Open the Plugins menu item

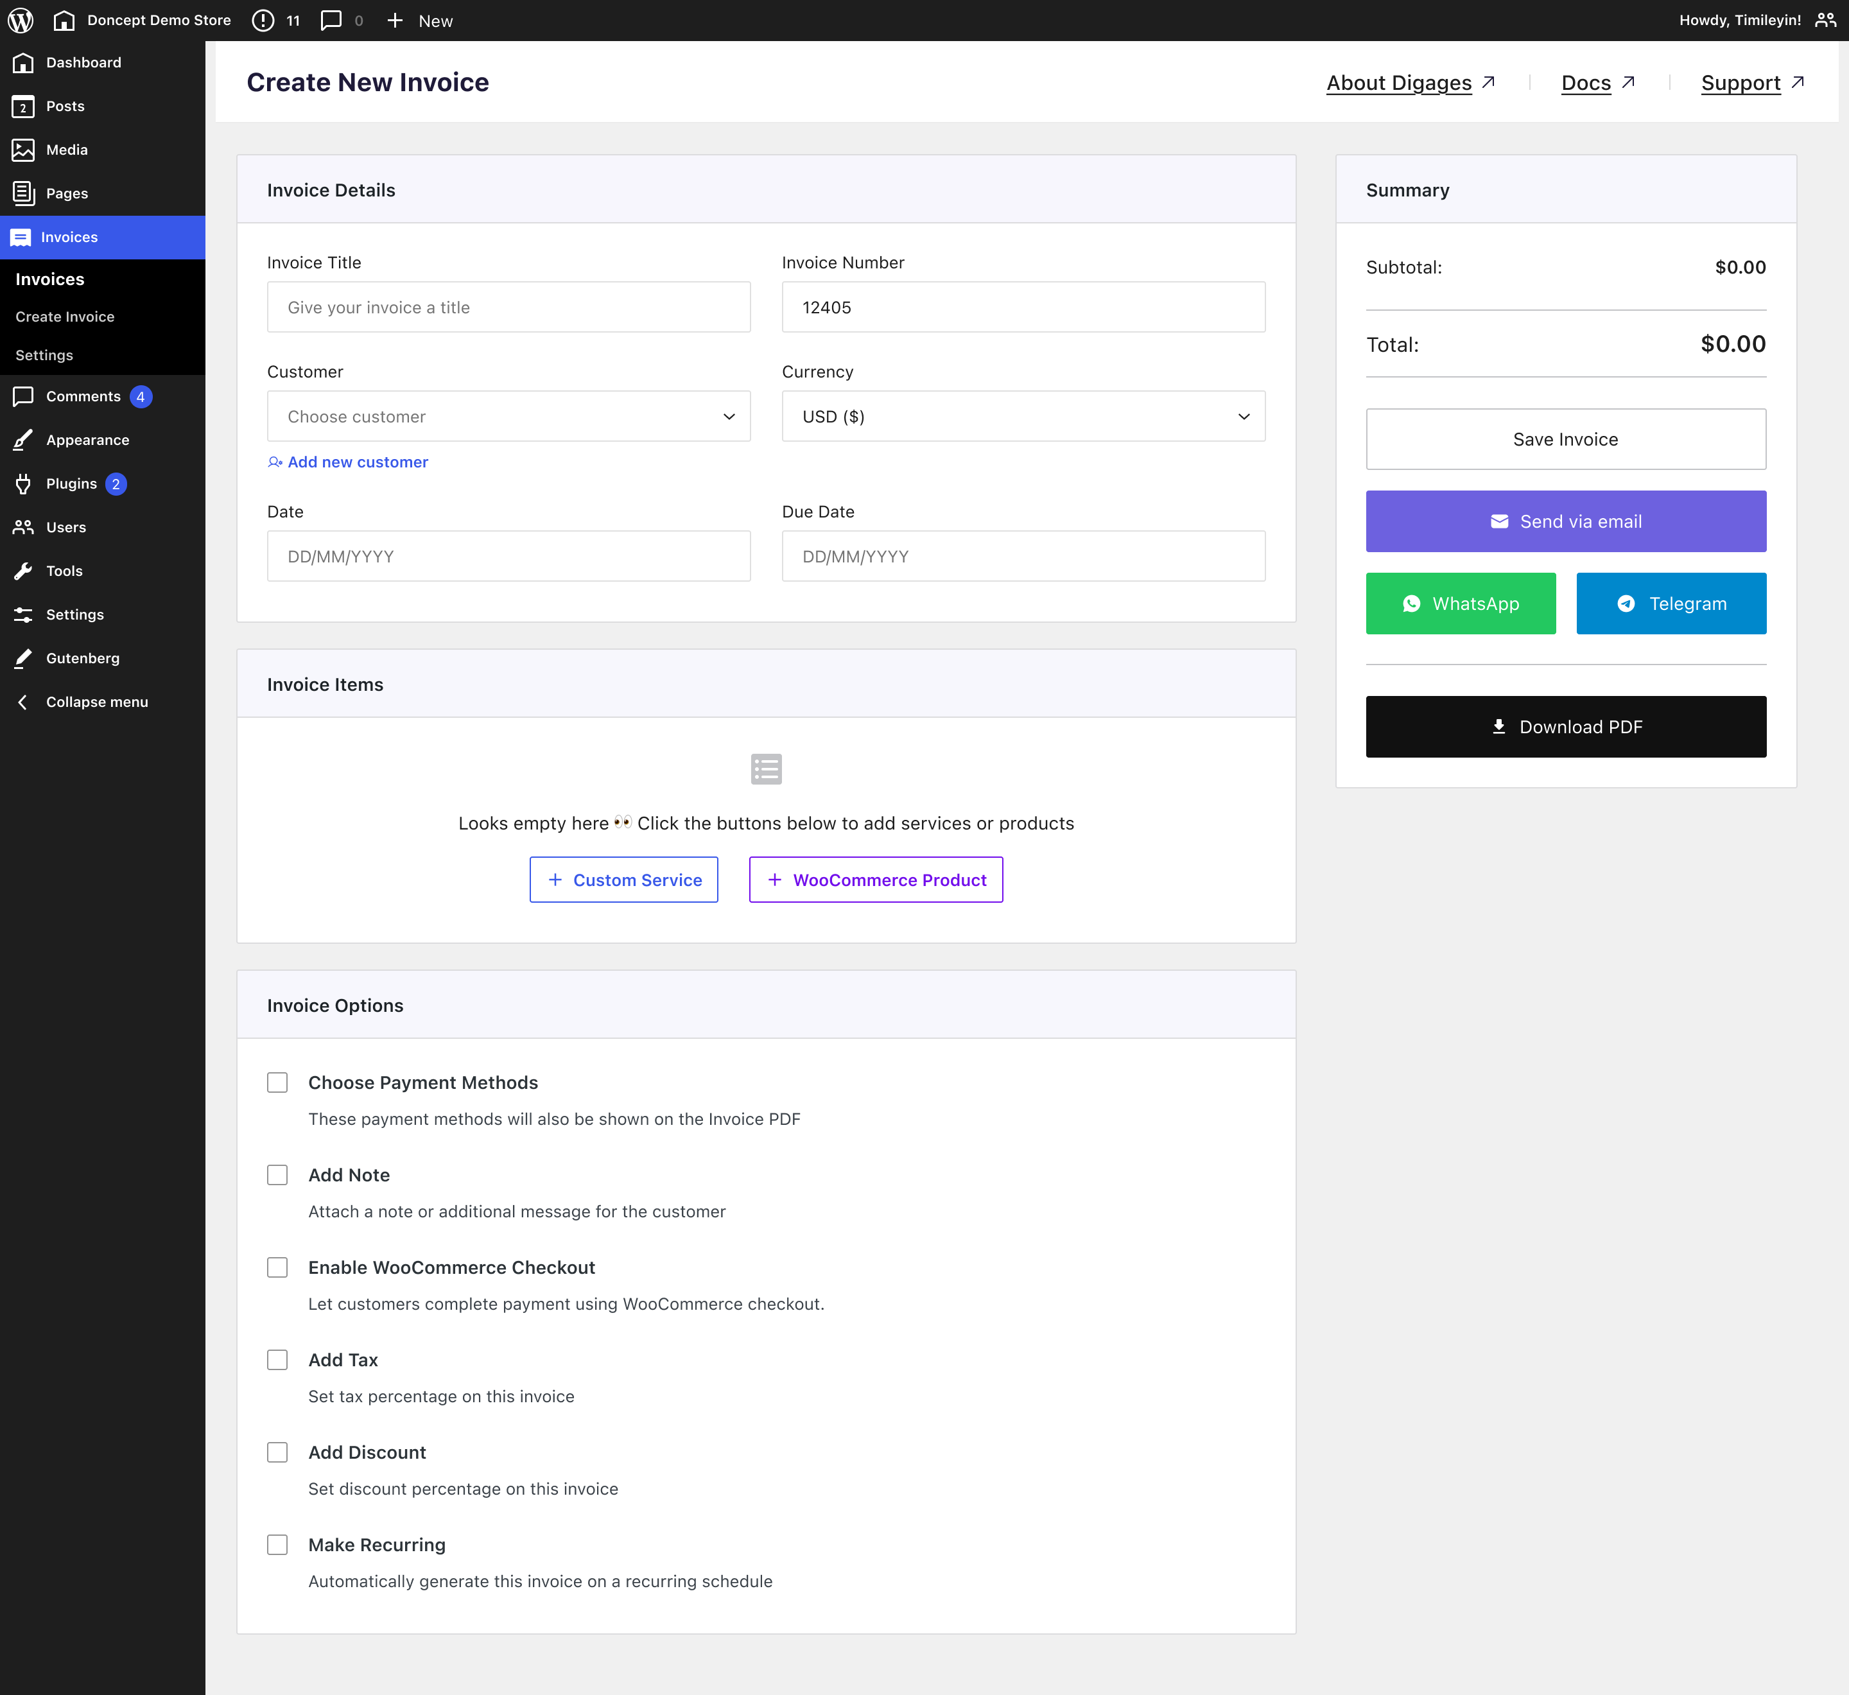(x=103, y=483)
